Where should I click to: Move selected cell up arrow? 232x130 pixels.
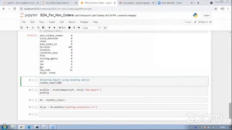click(x=49, y=28)
